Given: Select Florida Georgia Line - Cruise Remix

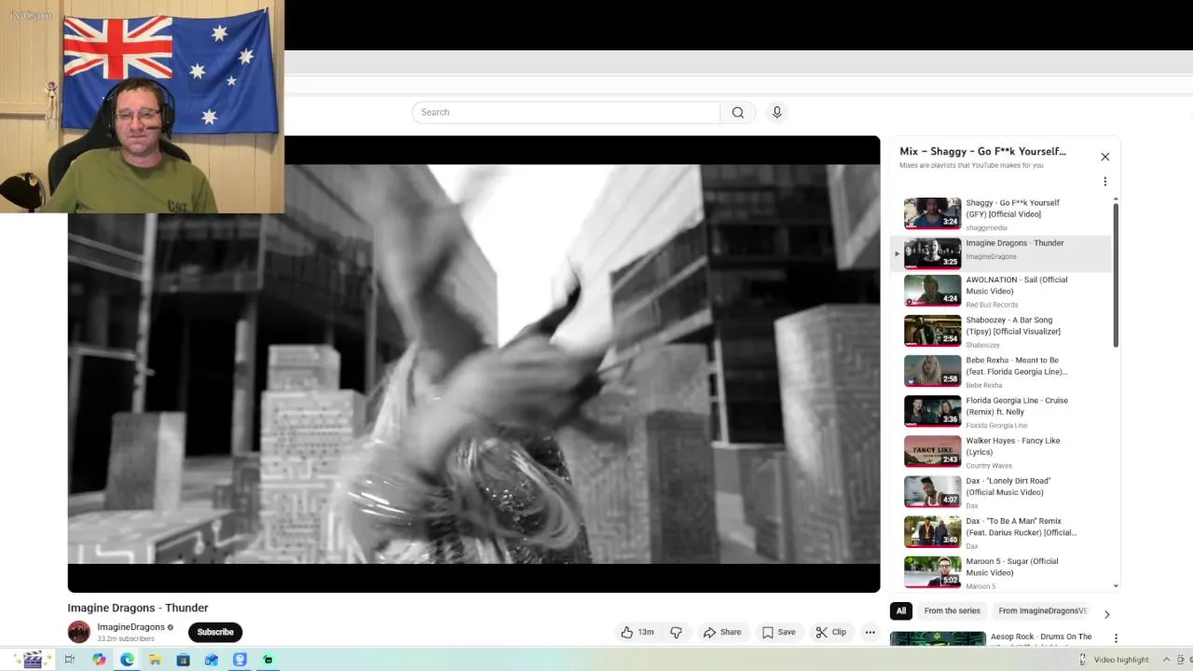Looking at the screenshot, I should pos(1002,411).
